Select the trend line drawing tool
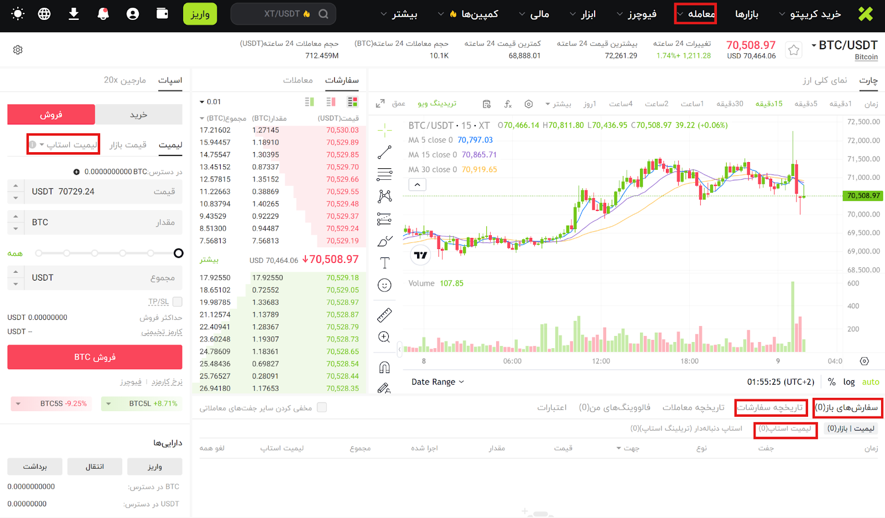Viewport: 885px width, 518px height. pos(384,152)
